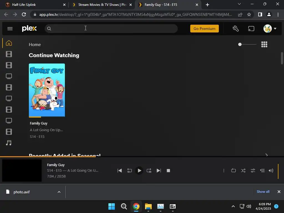Image resolution: width=284 pixels, height=213 pixels.
Task: Close the downloads bar
Action: click(x=279, y=192)
